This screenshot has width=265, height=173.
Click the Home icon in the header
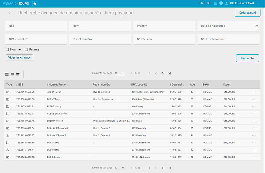[x=34, y=3]
